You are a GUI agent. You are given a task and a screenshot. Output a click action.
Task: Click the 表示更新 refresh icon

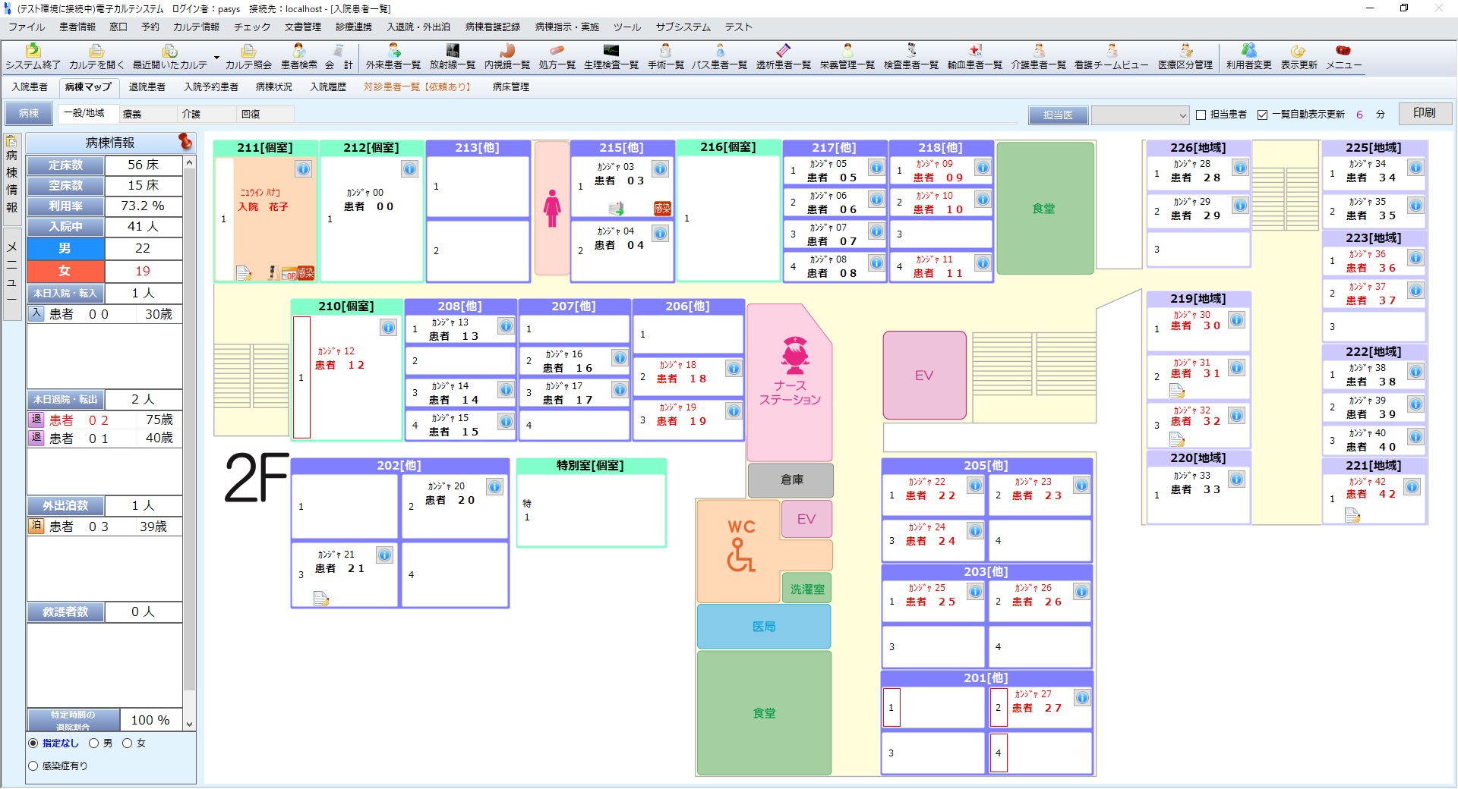[1299, 56]
